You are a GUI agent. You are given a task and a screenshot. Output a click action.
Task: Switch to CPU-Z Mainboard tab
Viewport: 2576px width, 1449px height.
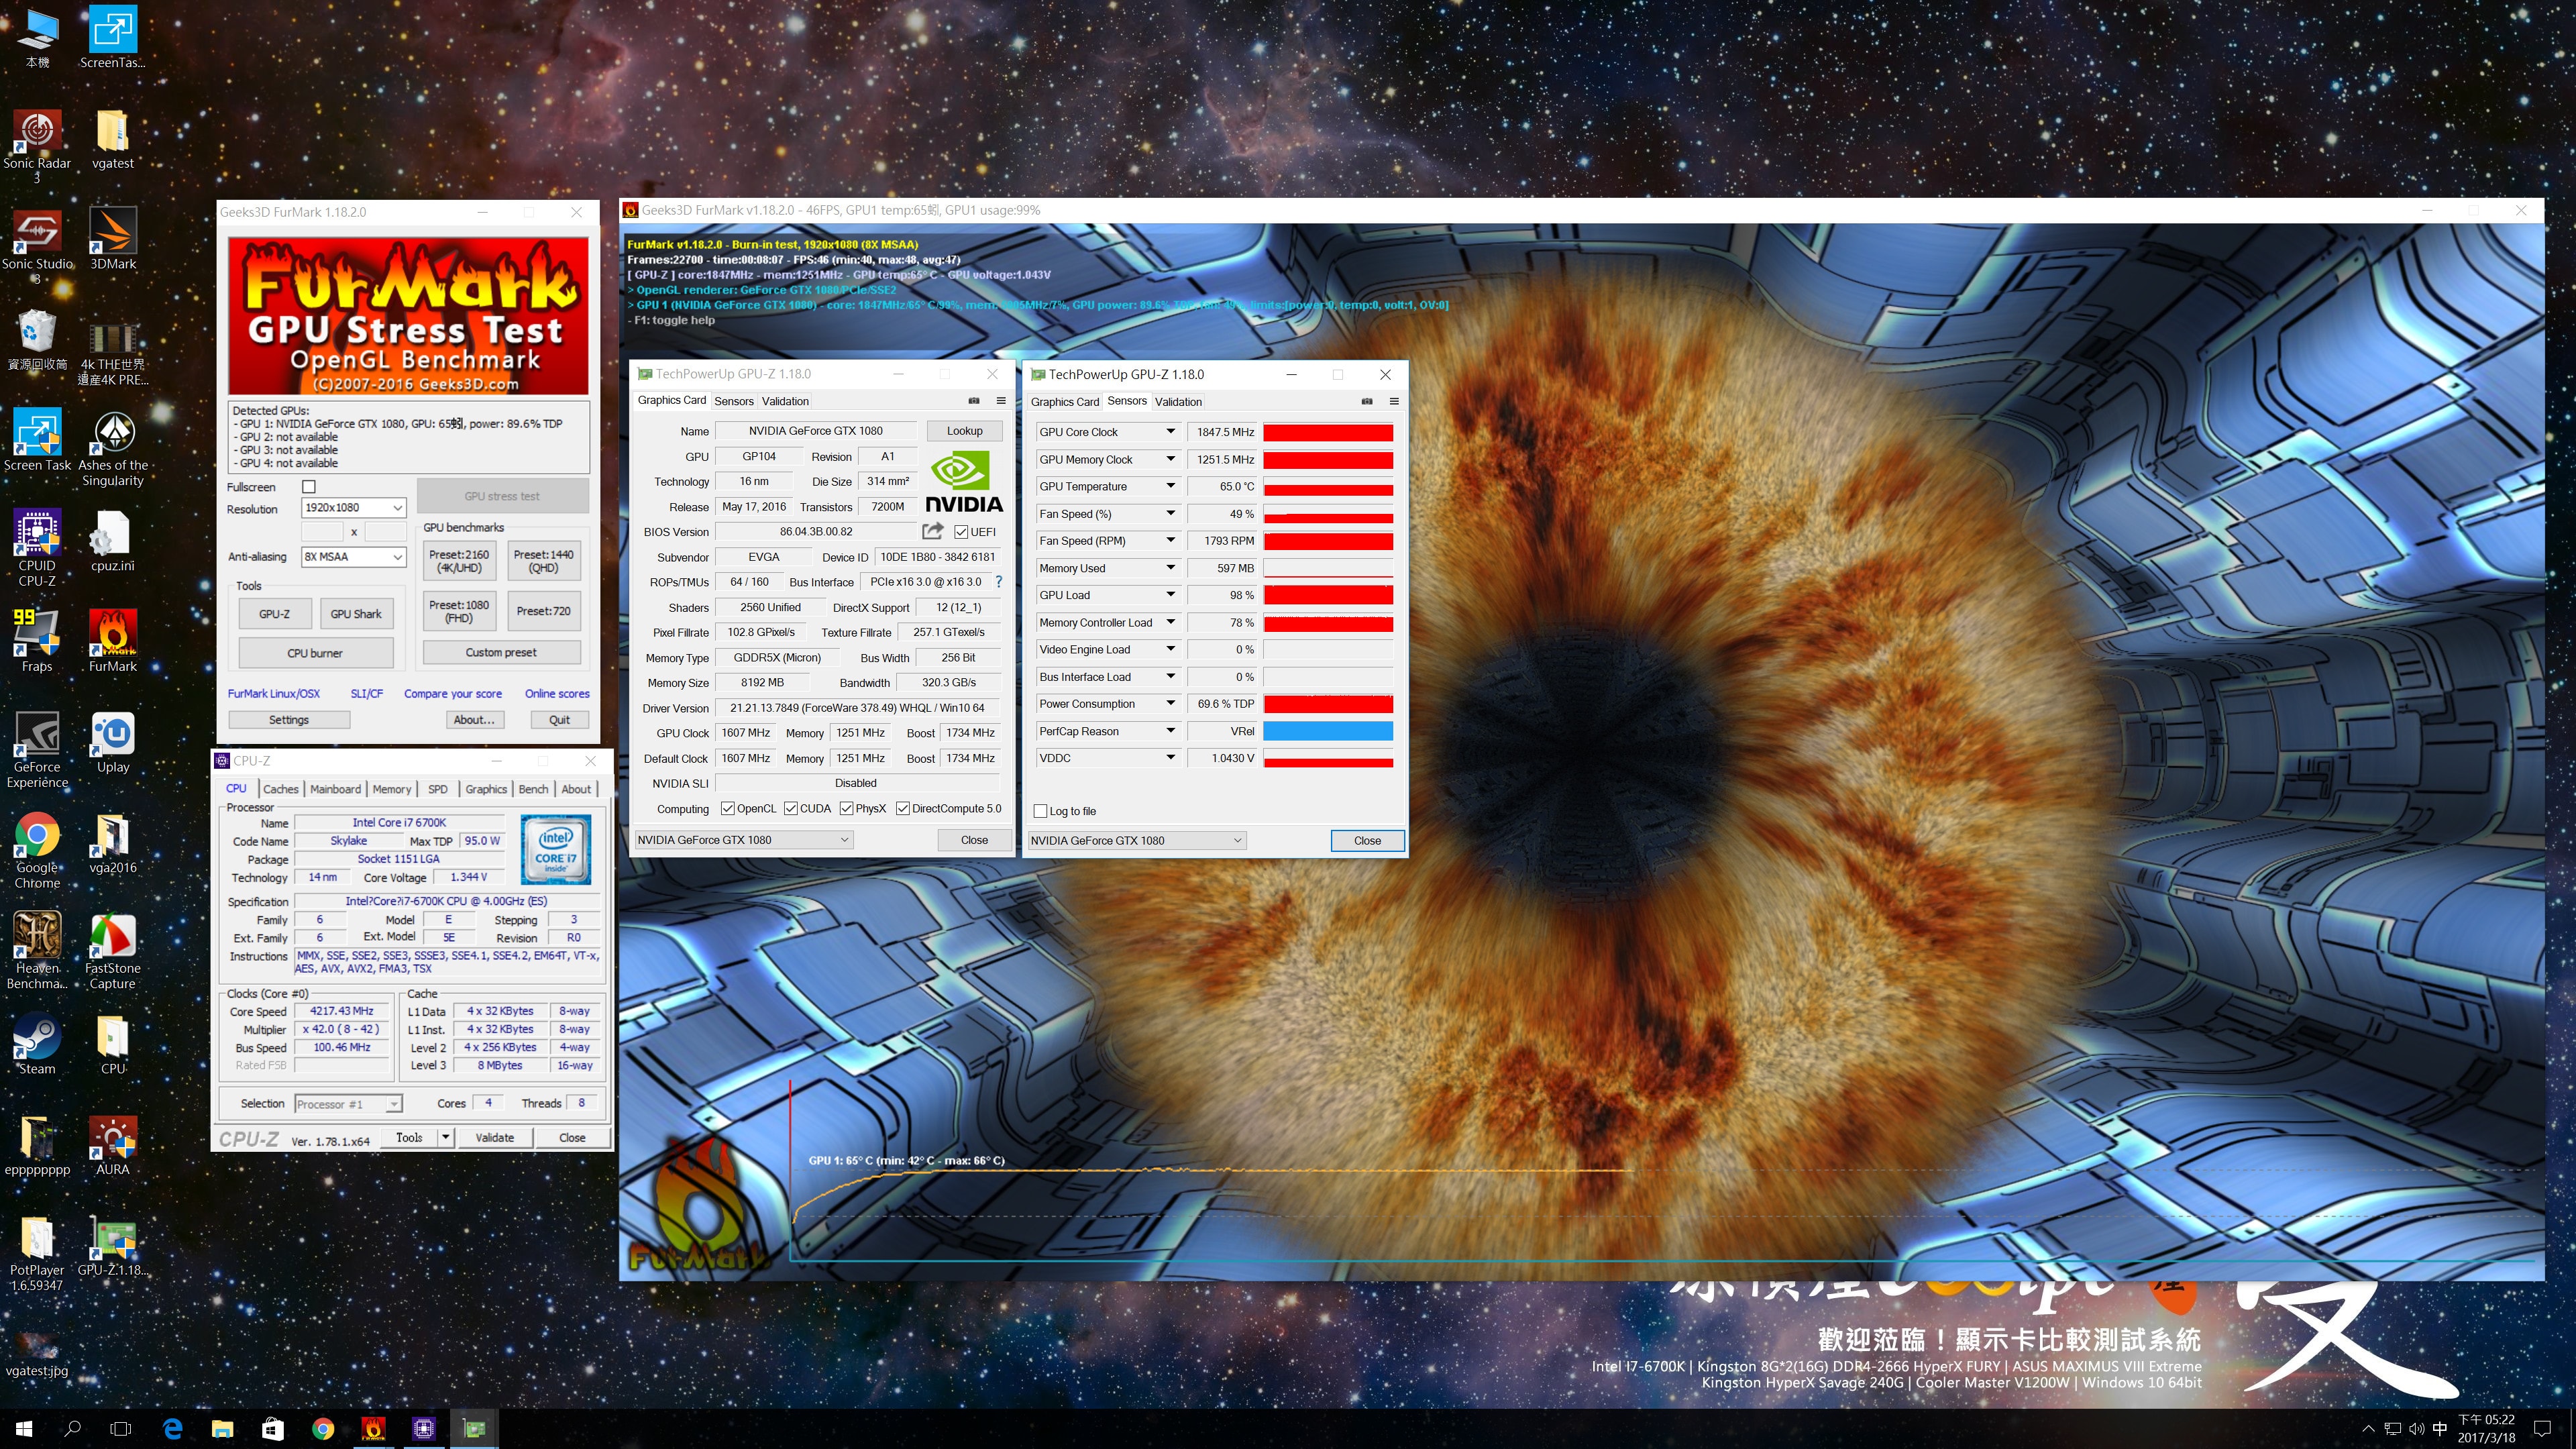point(335,789)
